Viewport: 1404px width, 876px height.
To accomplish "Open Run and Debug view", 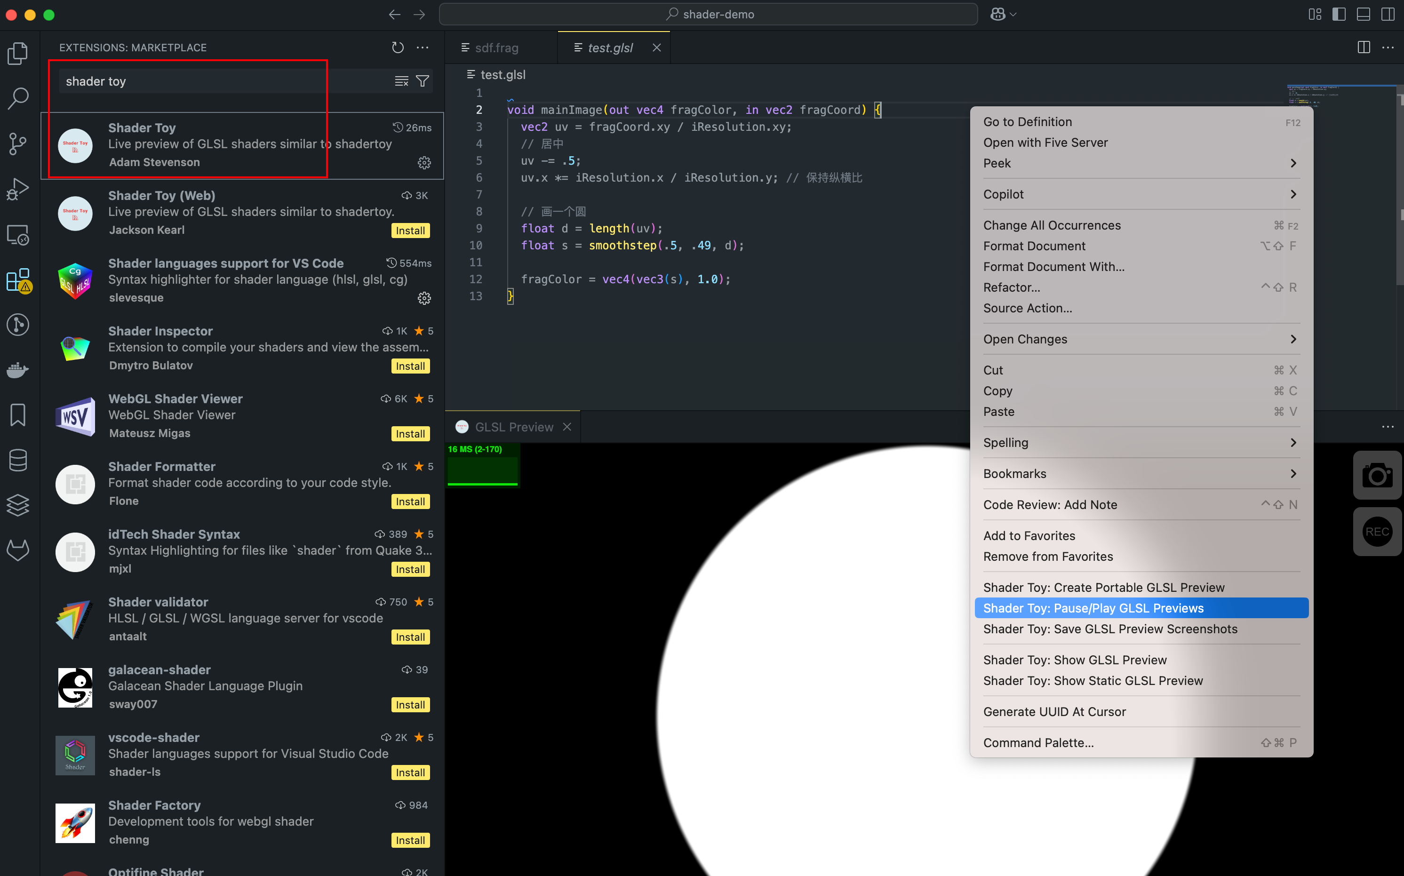I will tap(18, 189).
